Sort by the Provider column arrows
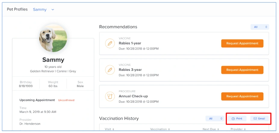The image size is (279, 133). (x=245, y=129)
